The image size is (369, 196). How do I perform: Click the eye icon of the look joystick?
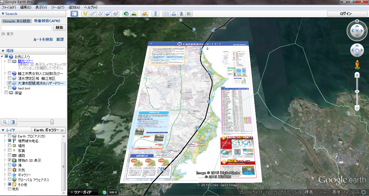(x=357, y=31)
